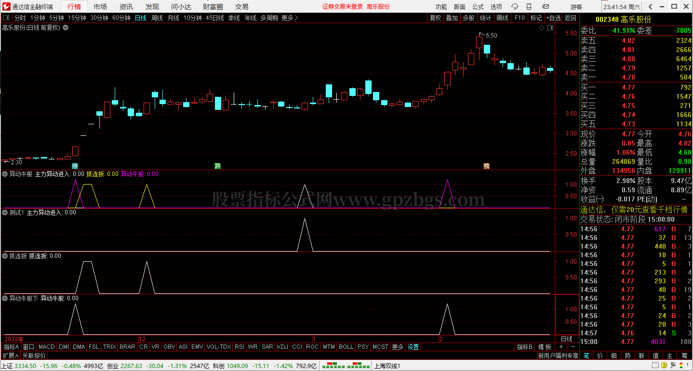Click the 证券交易未登录 login notice
The image size is (693, 371).
(343, 7)
